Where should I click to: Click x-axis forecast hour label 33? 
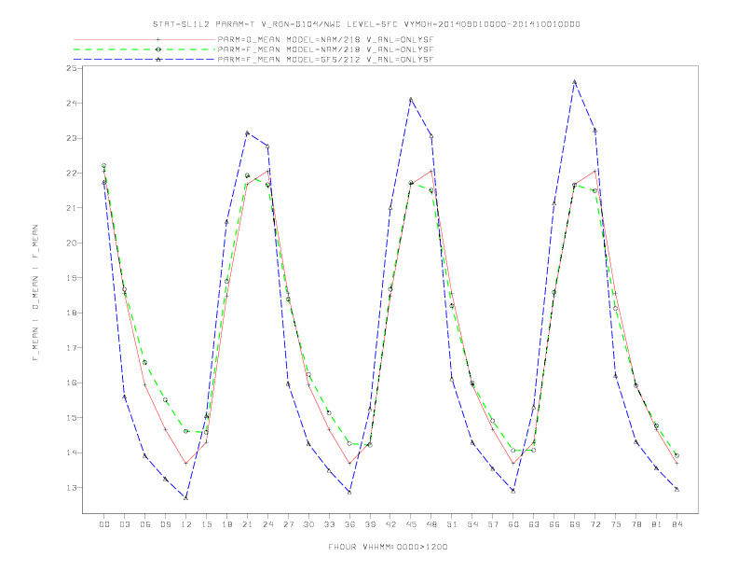[x=329, y=524]
